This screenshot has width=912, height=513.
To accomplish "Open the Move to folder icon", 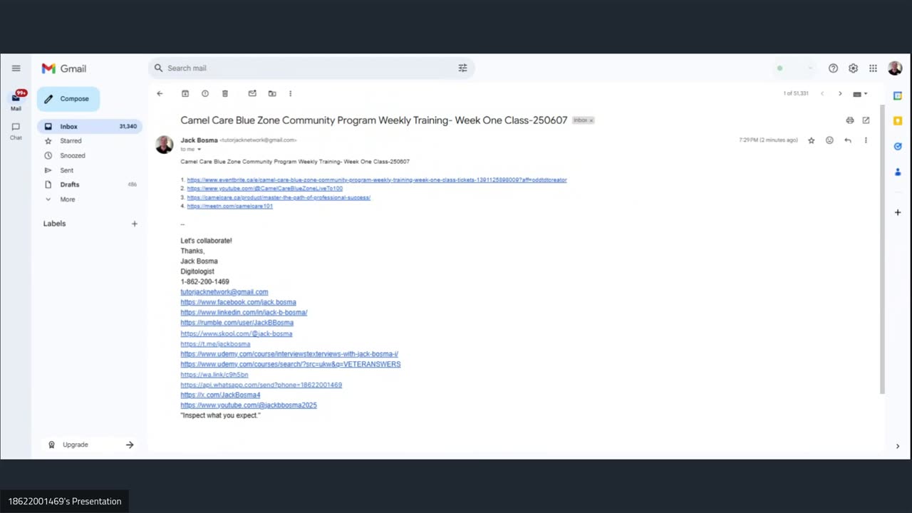I will tap(272, 93).
